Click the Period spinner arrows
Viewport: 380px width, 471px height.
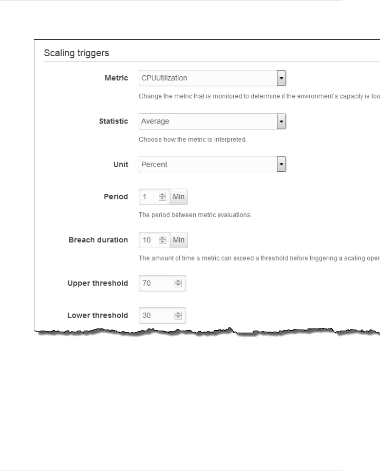[x=162, y=197]
